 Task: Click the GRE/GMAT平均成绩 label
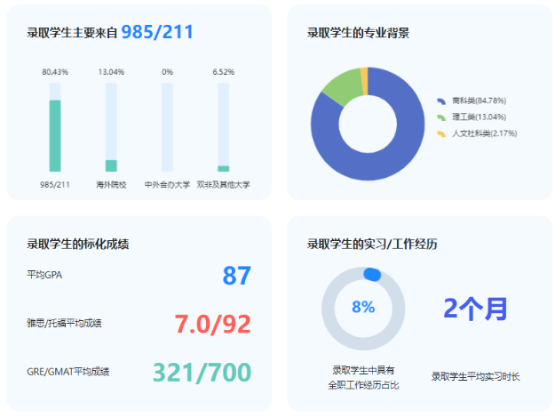click(68, 372)
